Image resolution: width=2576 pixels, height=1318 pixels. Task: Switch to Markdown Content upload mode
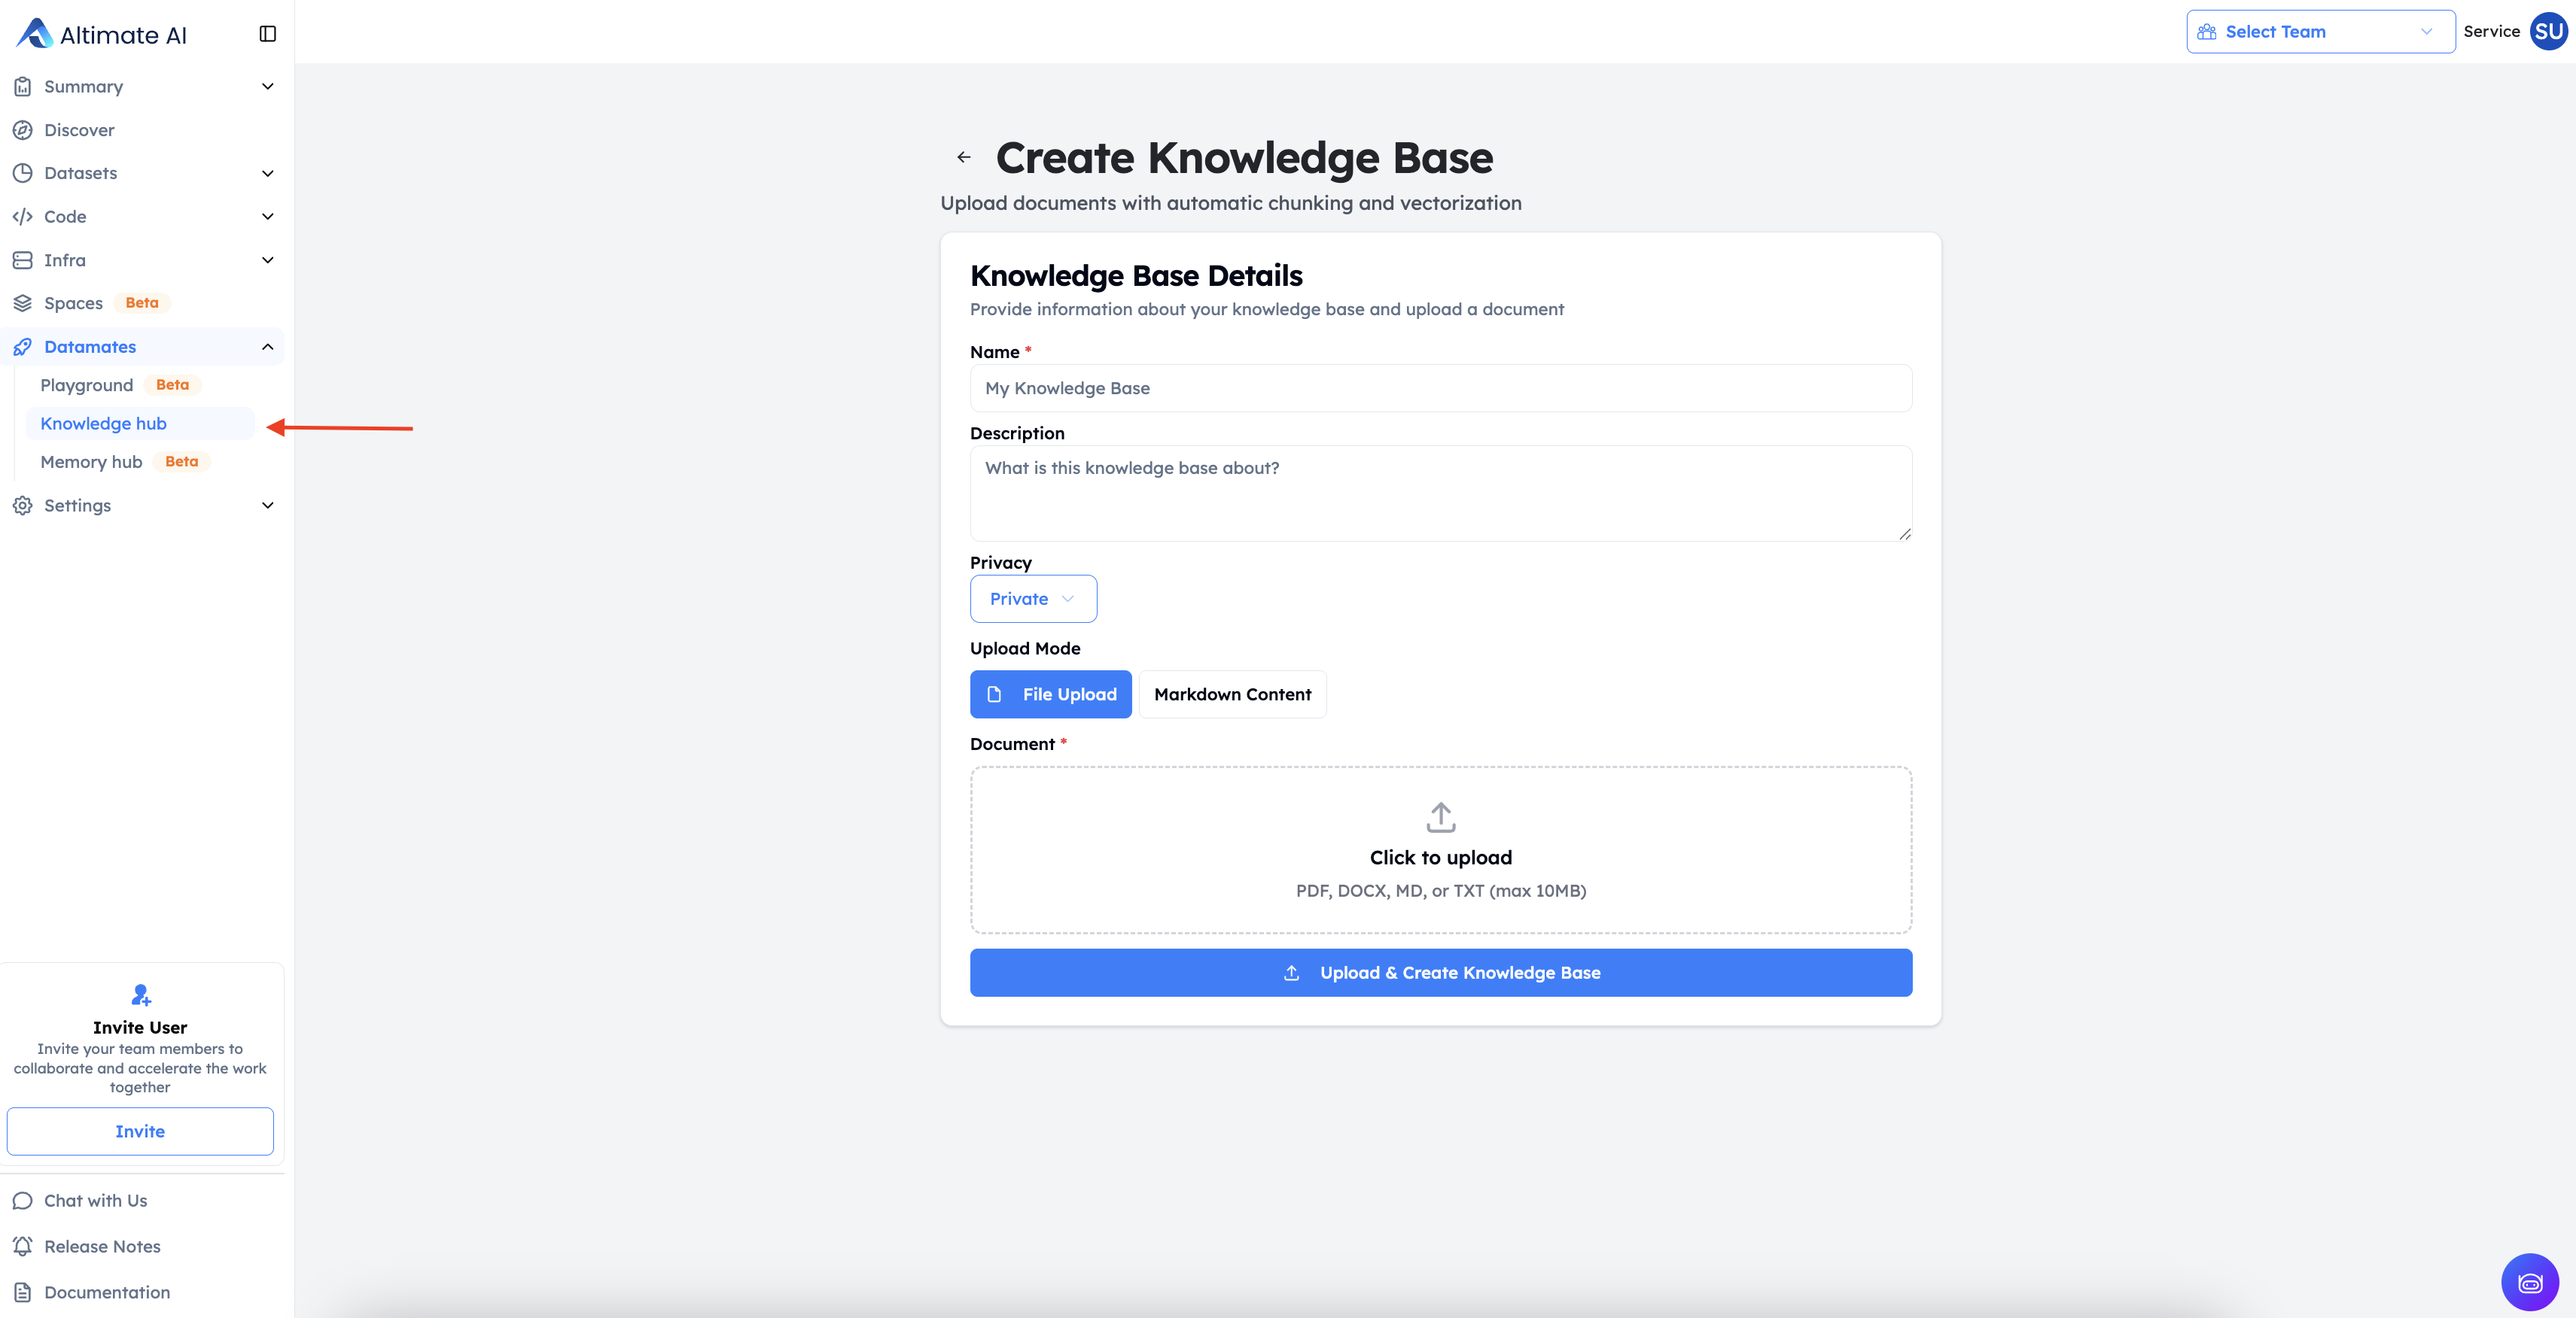1232,694
